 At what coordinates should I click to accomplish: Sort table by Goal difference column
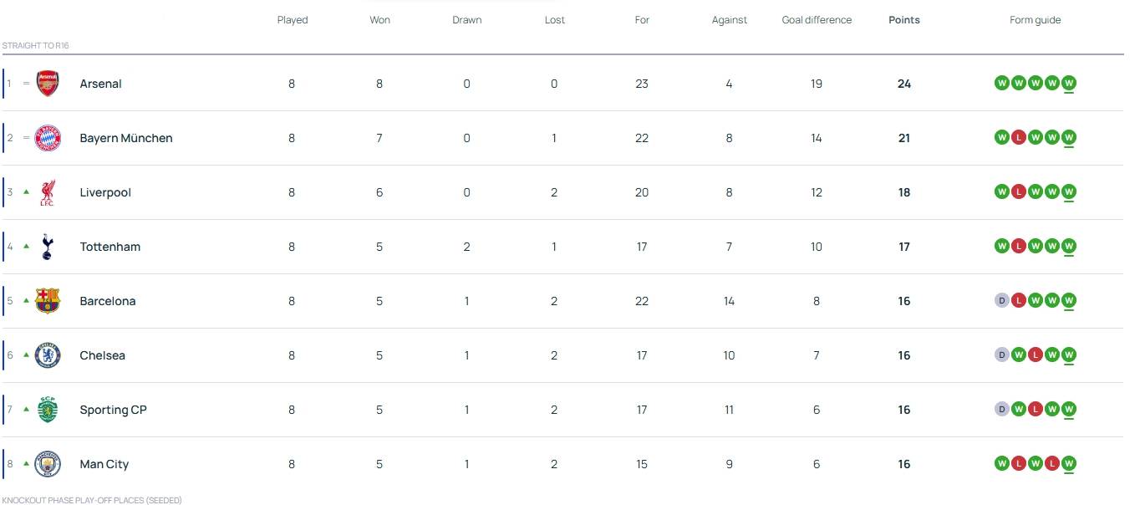[x=817, y=20]
